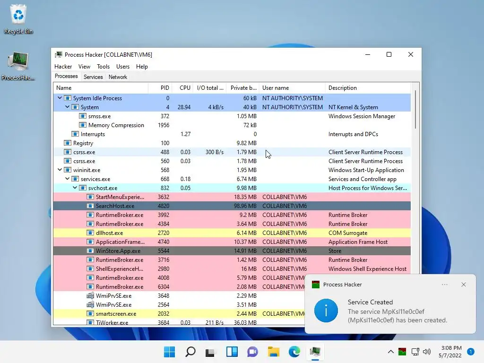
Task: Open File Explorer from taskbar
Action: click(x=274, y=352)
